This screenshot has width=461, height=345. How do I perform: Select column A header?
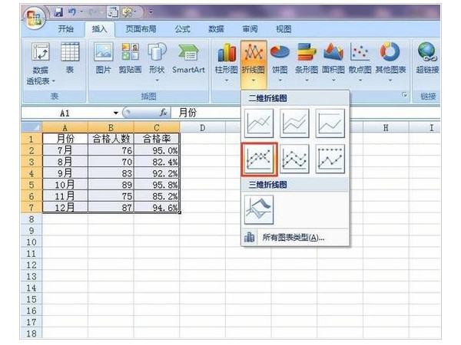(x=65, y=127)
